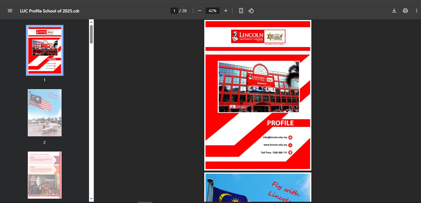The height and width of the screenshot is (203, 421).
Task: Print the document
Action: pyautogui.click(x=405, y=11)
